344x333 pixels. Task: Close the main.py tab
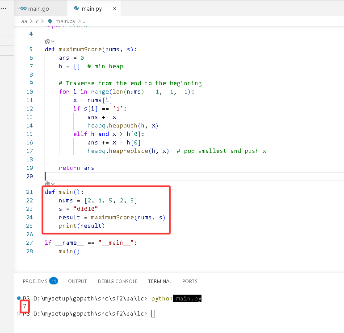(114, 8)
